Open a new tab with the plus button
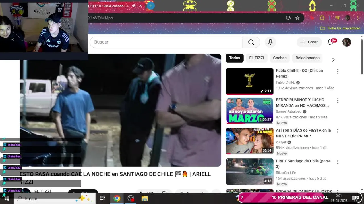 tap(150, 5)
